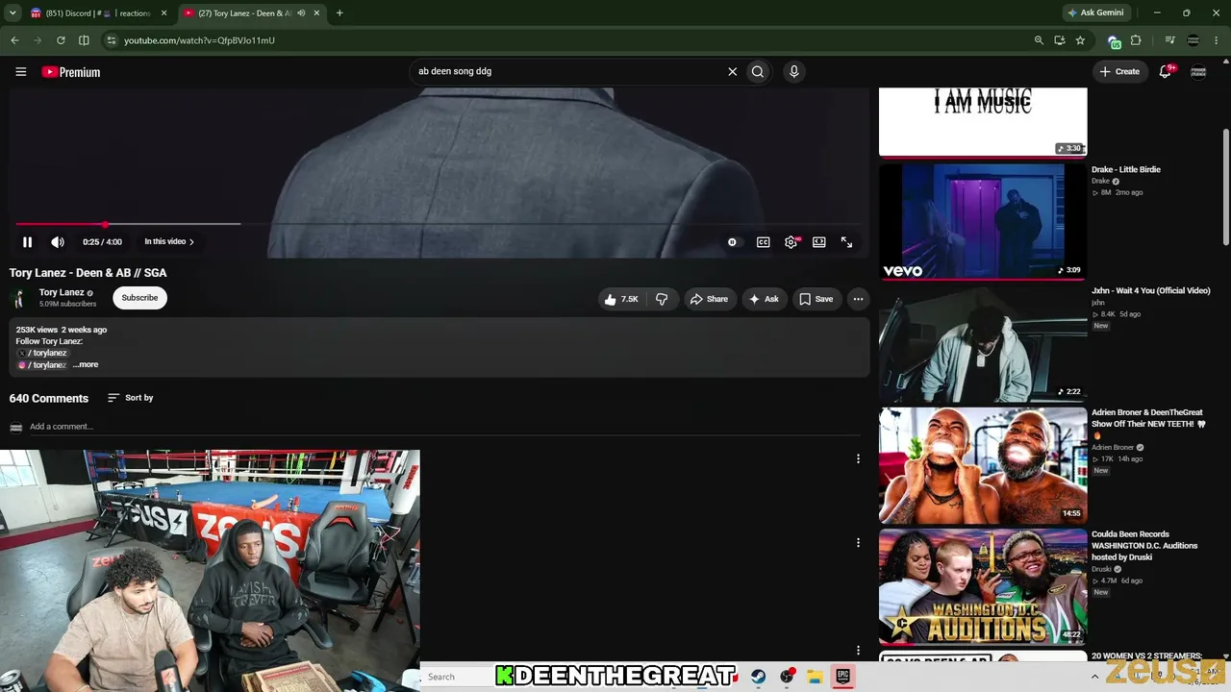The image size is (1231, 692).
Task: Open YouTube notifications bell
Action: 1166,71
